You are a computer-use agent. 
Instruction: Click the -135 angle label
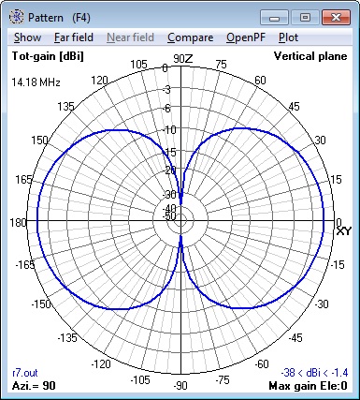67,337
